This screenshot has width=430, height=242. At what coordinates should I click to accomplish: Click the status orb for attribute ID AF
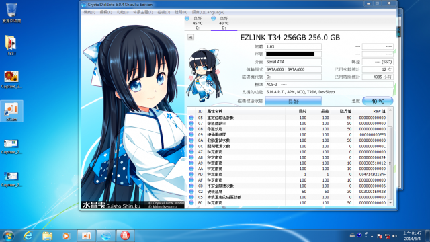point(191,180)
